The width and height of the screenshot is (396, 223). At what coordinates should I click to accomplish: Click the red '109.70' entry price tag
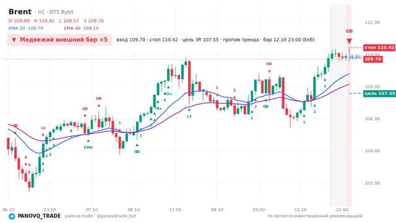[x=372, y=59]
